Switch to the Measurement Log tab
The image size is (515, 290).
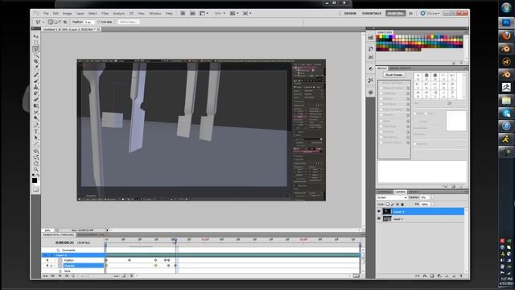90,234
